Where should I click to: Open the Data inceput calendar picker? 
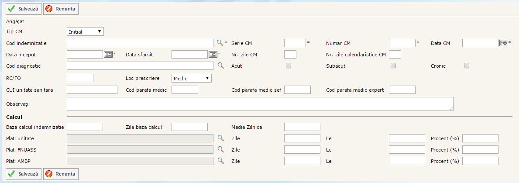tap(108, 54)
